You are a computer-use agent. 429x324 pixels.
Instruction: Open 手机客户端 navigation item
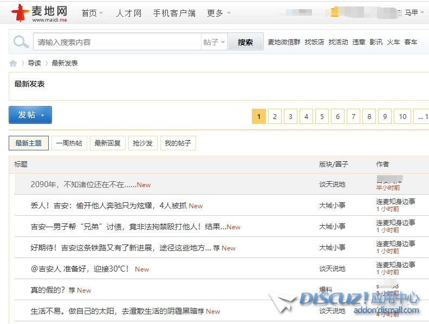pos(174,13)
